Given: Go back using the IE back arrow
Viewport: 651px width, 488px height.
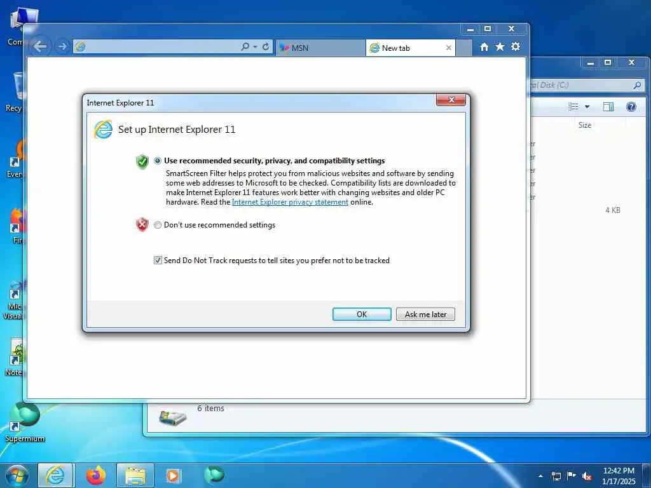Looking at the screenshot, I should coord(40,46).
